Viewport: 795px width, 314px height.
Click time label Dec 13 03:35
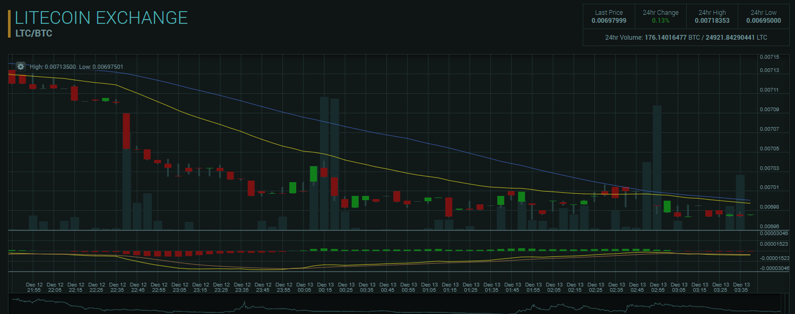pyautogui.click(x=741, y=287)
